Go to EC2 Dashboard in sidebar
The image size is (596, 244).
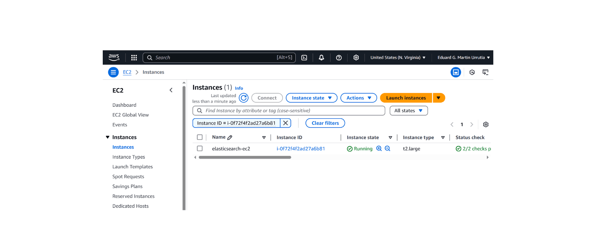coord(124,105)
